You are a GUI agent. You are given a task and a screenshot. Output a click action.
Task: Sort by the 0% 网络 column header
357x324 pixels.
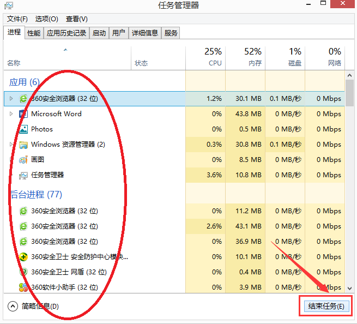325,58
